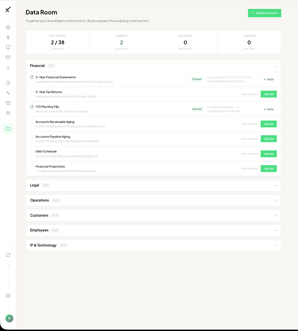Select the Due Soon stat card

185,42
